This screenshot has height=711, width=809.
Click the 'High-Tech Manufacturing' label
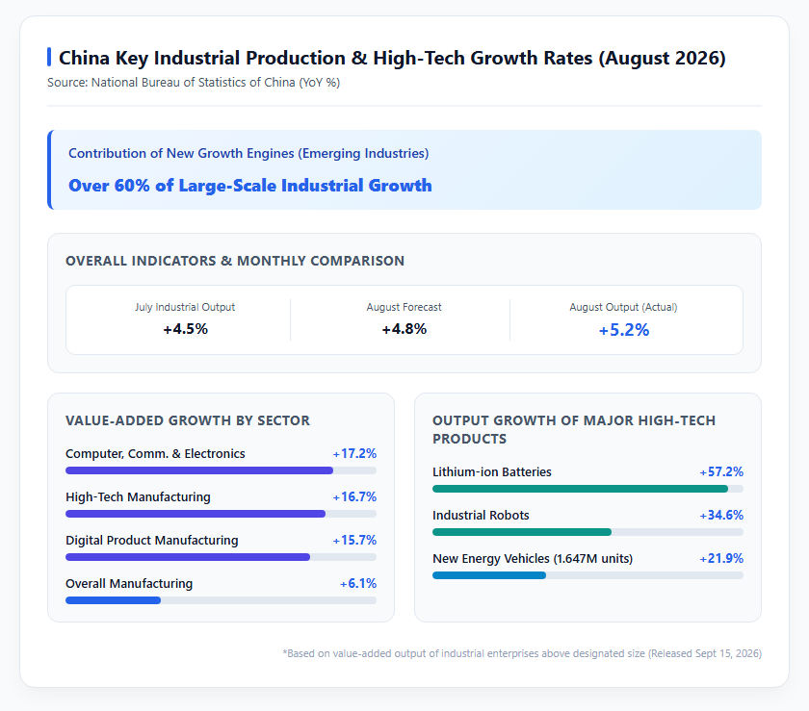point(139,497)
